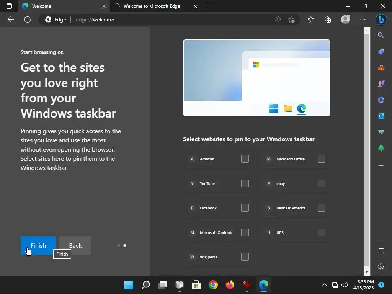Image resolution: width=392 pixels, height=294 pixels.
Task: Open Microsoft Store from taskbar
Action: click(196, 285)
